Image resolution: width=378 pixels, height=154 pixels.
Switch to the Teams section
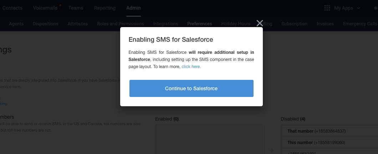[x=76, y=8]
